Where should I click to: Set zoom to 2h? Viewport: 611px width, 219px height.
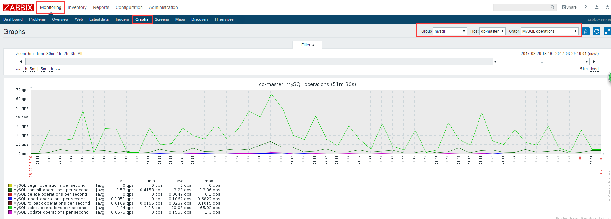click(66, 54)
